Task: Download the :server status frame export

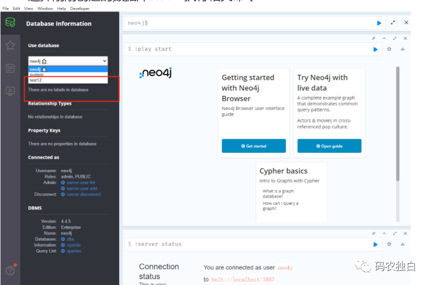Action: tap(403, 244)
